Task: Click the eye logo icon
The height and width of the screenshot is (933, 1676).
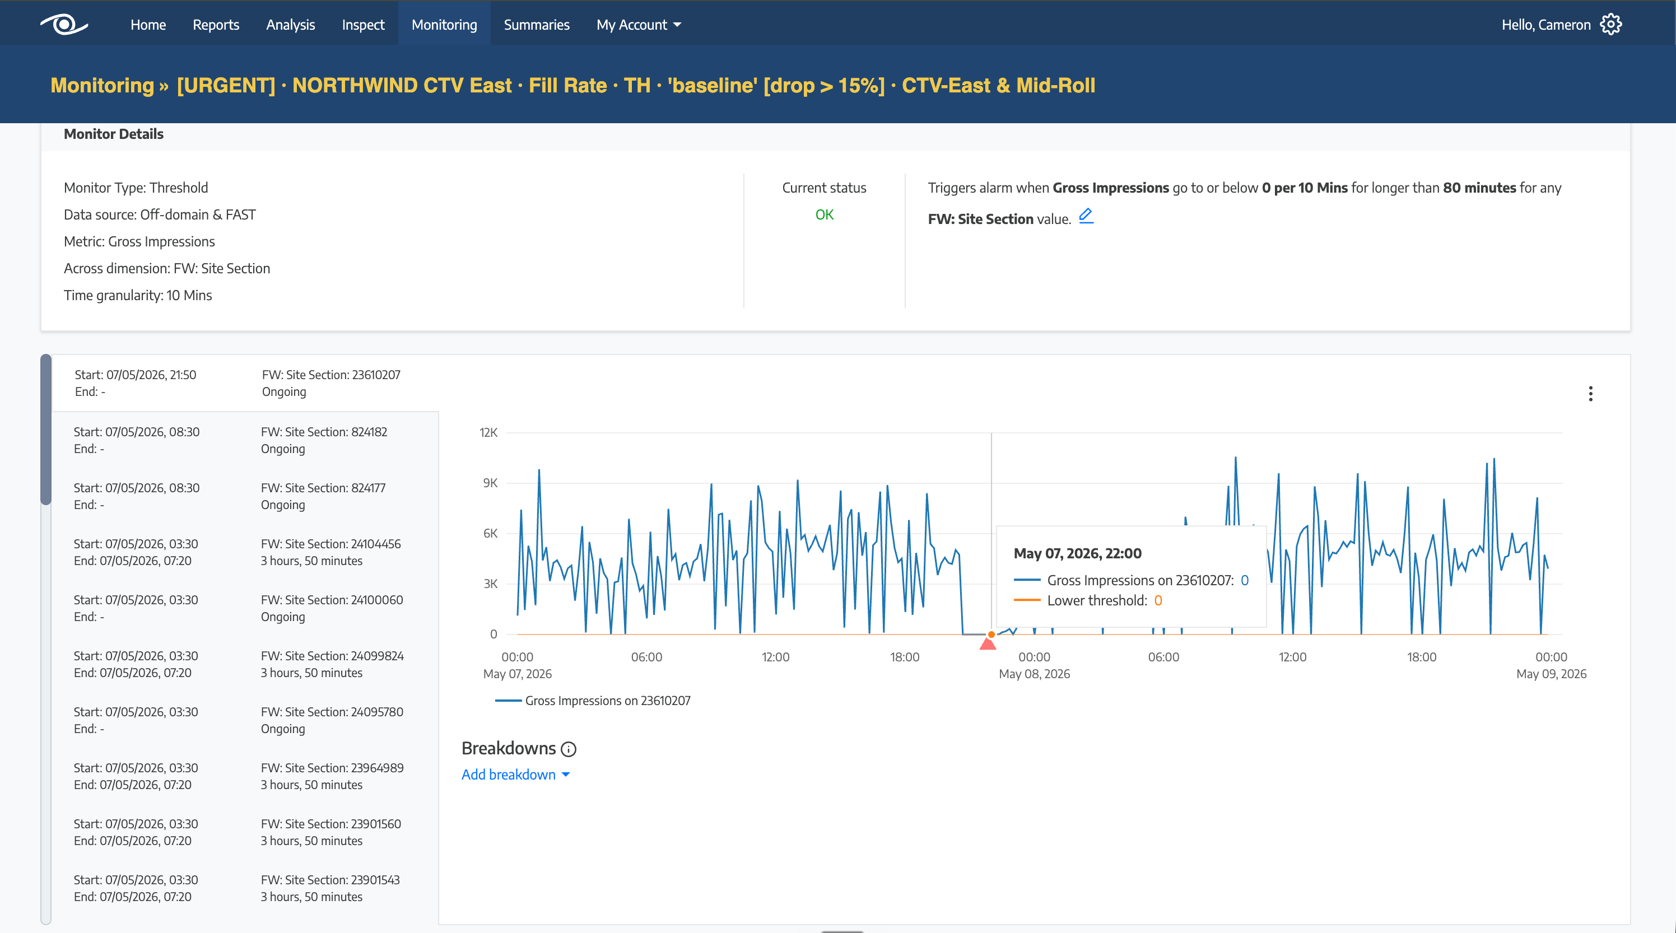Action: 64,25
